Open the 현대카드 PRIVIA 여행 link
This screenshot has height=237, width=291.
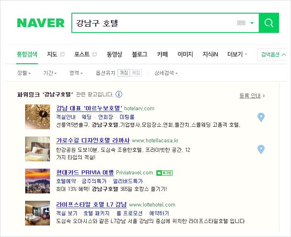coord(85,172)
